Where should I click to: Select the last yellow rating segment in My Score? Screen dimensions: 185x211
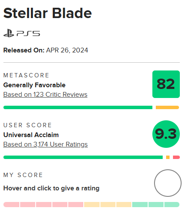tap(124, 205)
